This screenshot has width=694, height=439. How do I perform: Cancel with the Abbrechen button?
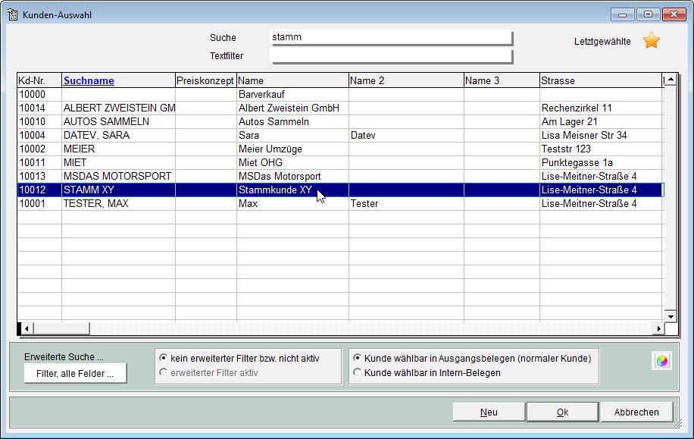point(636,412)
